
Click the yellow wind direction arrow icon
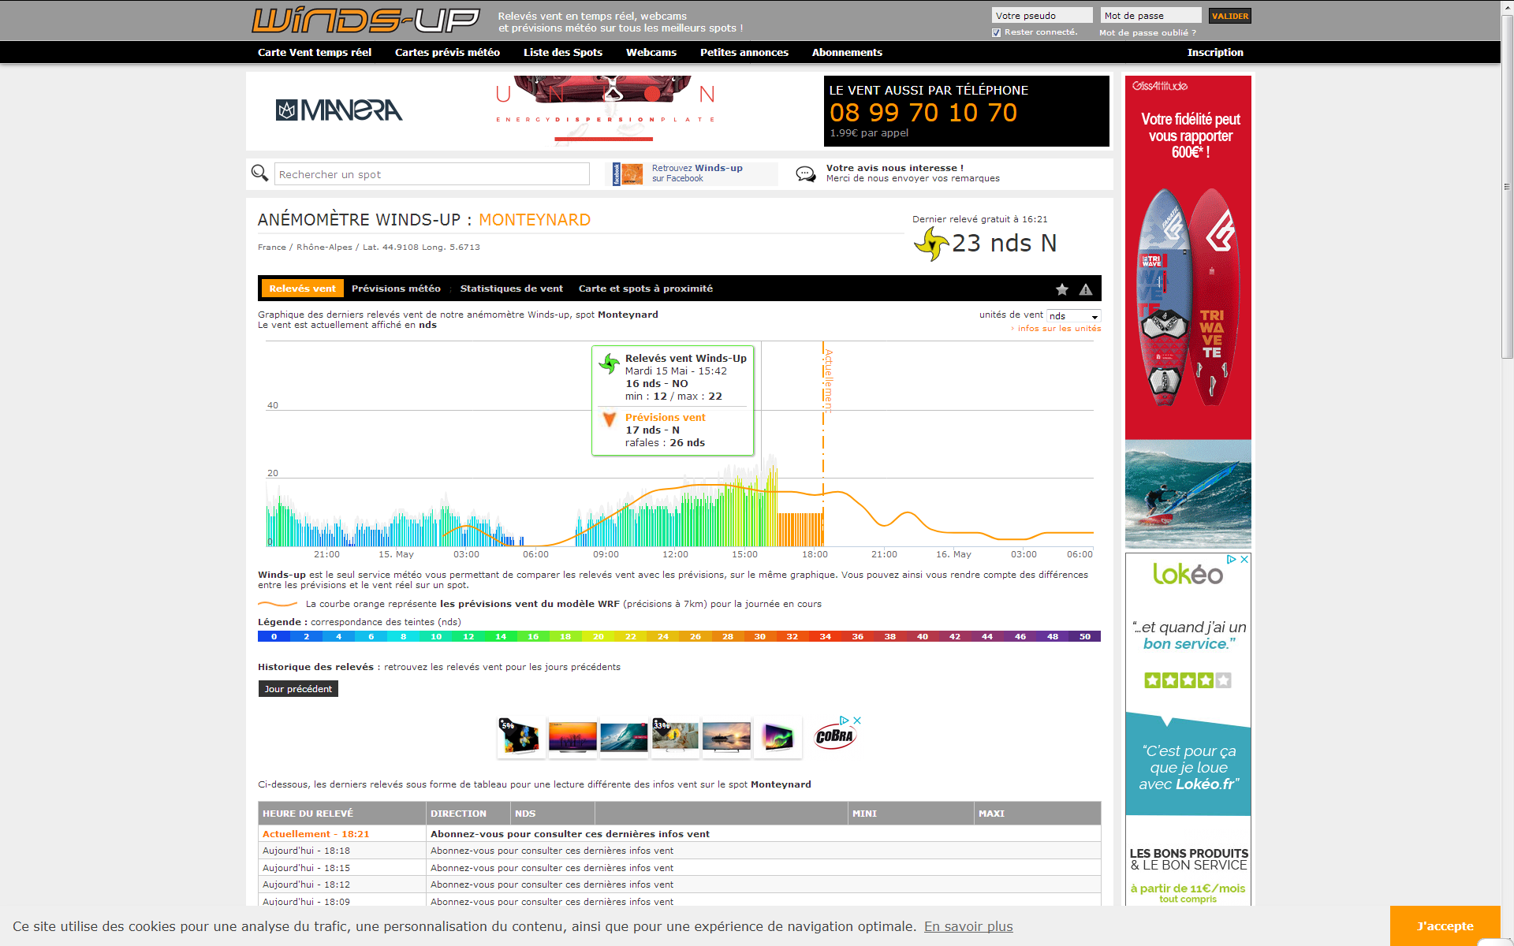click(x=931, y=244)
